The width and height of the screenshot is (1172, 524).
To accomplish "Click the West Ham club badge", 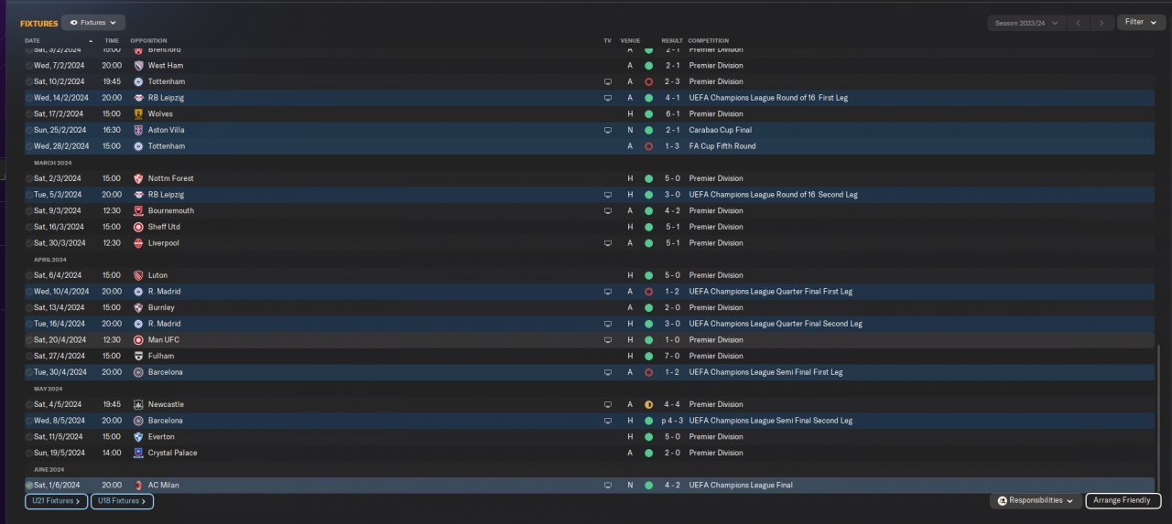I will [x=138, y=66].
